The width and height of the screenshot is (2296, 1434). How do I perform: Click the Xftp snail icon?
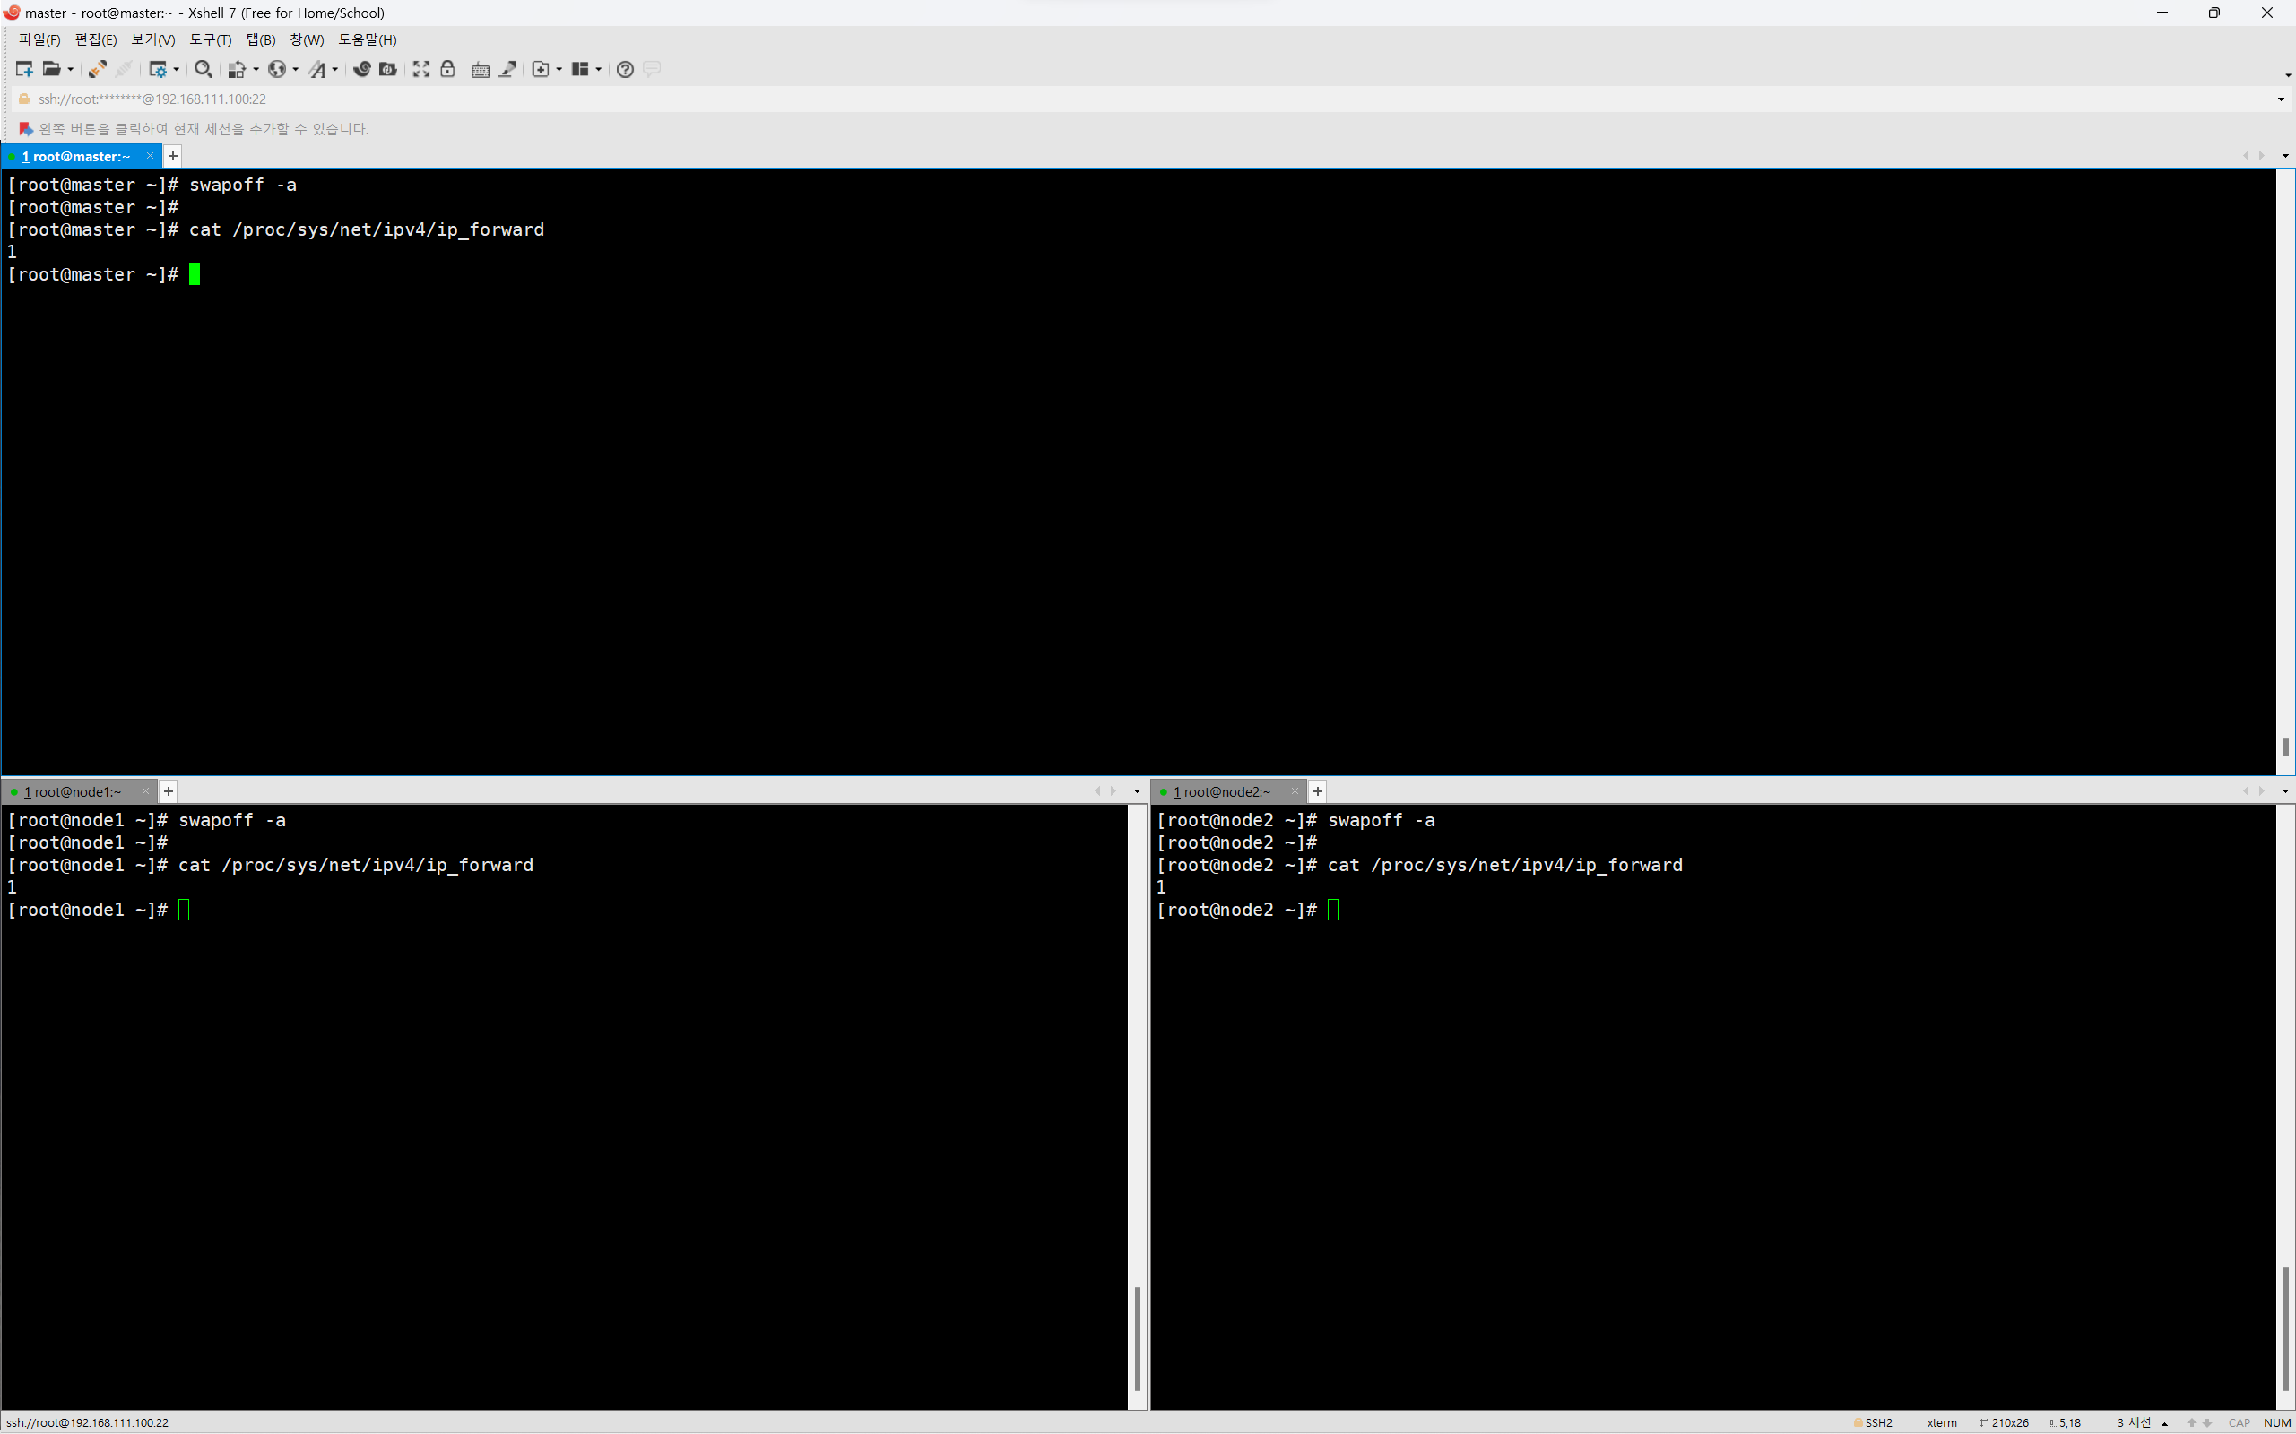tap(361, 69)
